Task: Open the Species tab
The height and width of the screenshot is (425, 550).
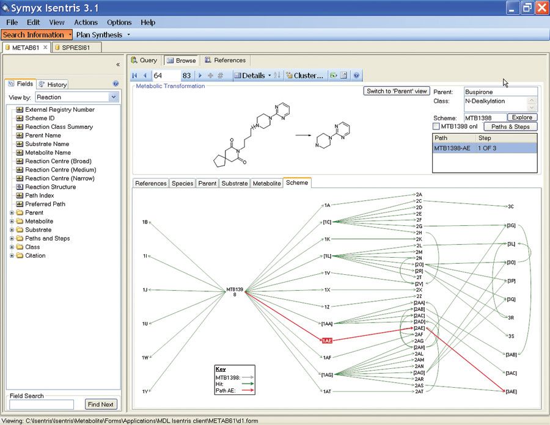Action: [182, 183]
